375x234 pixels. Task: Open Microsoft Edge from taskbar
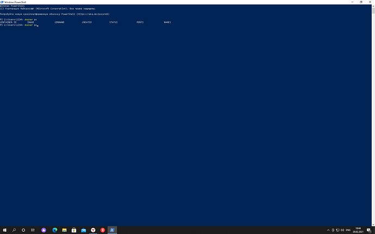pyautogui.click(x=54, y=230)
